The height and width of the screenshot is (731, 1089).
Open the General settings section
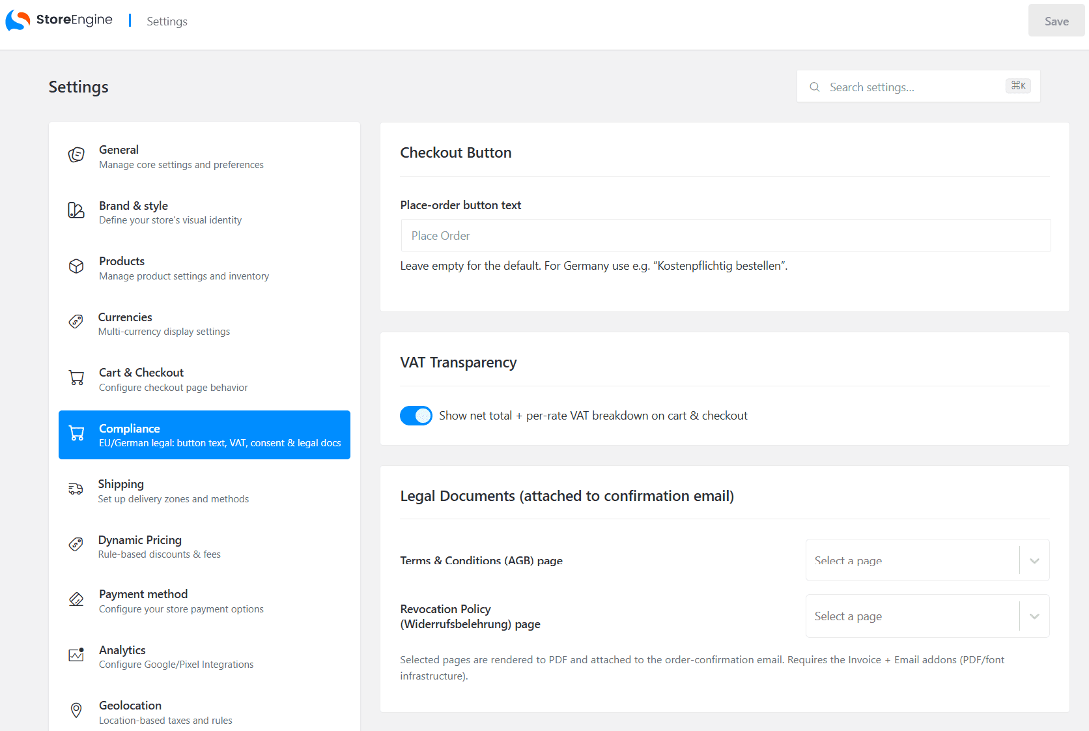(205, 156)
